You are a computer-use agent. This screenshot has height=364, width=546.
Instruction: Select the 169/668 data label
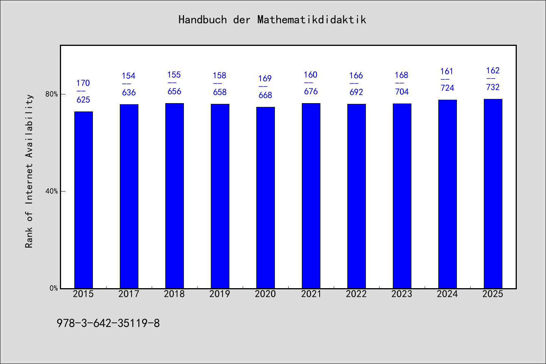click(265, 87)
